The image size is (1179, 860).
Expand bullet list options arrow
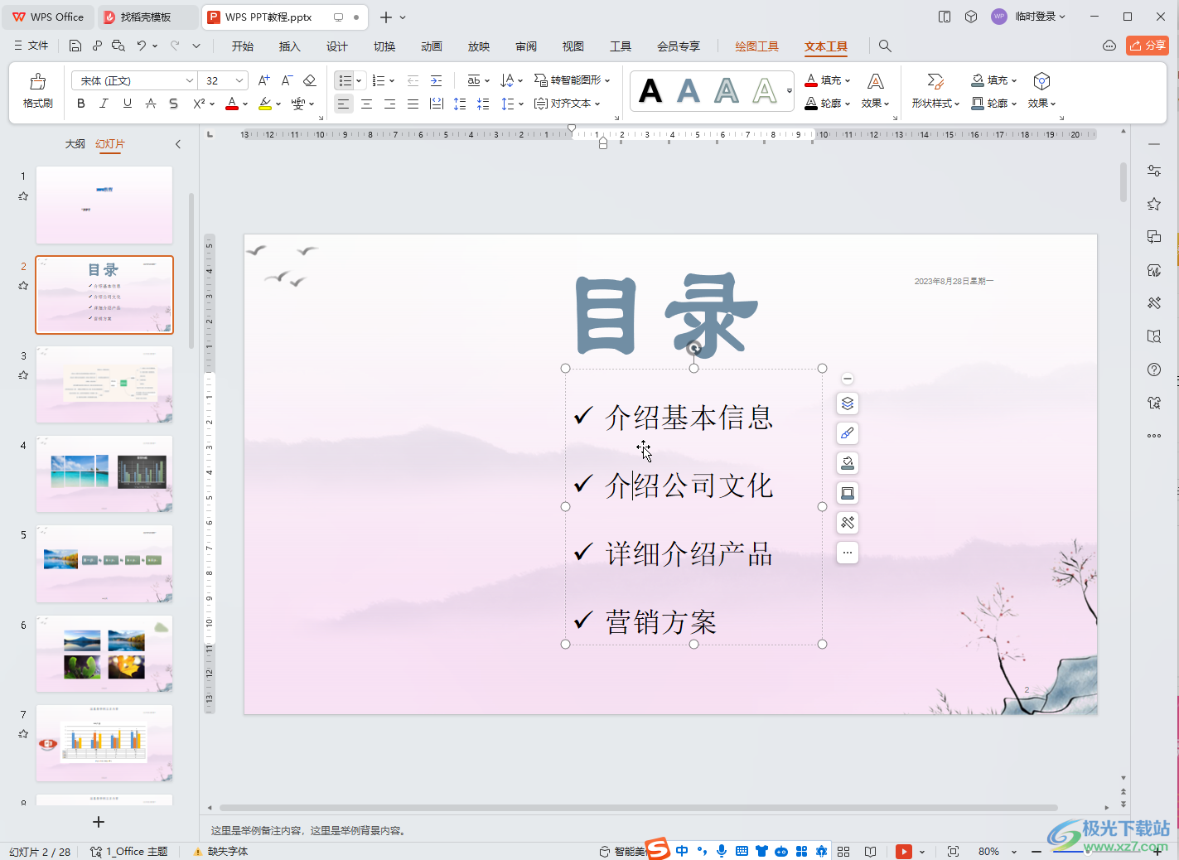pyautogui.click(x=359, y=80)
